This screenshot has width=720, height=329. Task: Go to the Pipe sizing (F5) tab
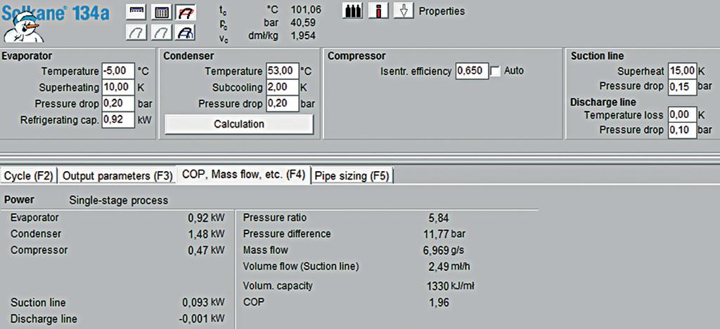coord(352,176)
